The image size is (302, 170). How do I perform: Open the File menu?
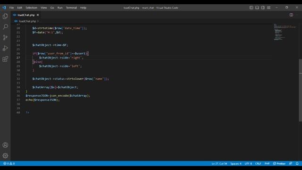11,8
